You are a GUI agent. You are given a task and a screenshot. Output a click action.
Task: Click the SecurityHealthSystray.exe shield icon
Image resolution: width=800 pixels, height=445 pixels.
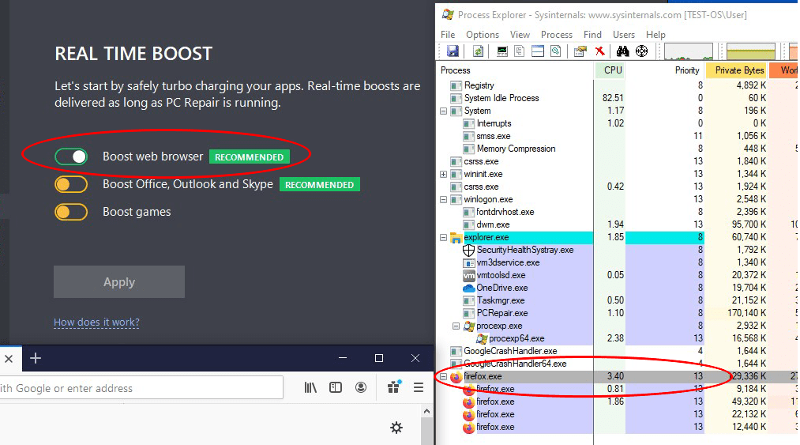468,251
